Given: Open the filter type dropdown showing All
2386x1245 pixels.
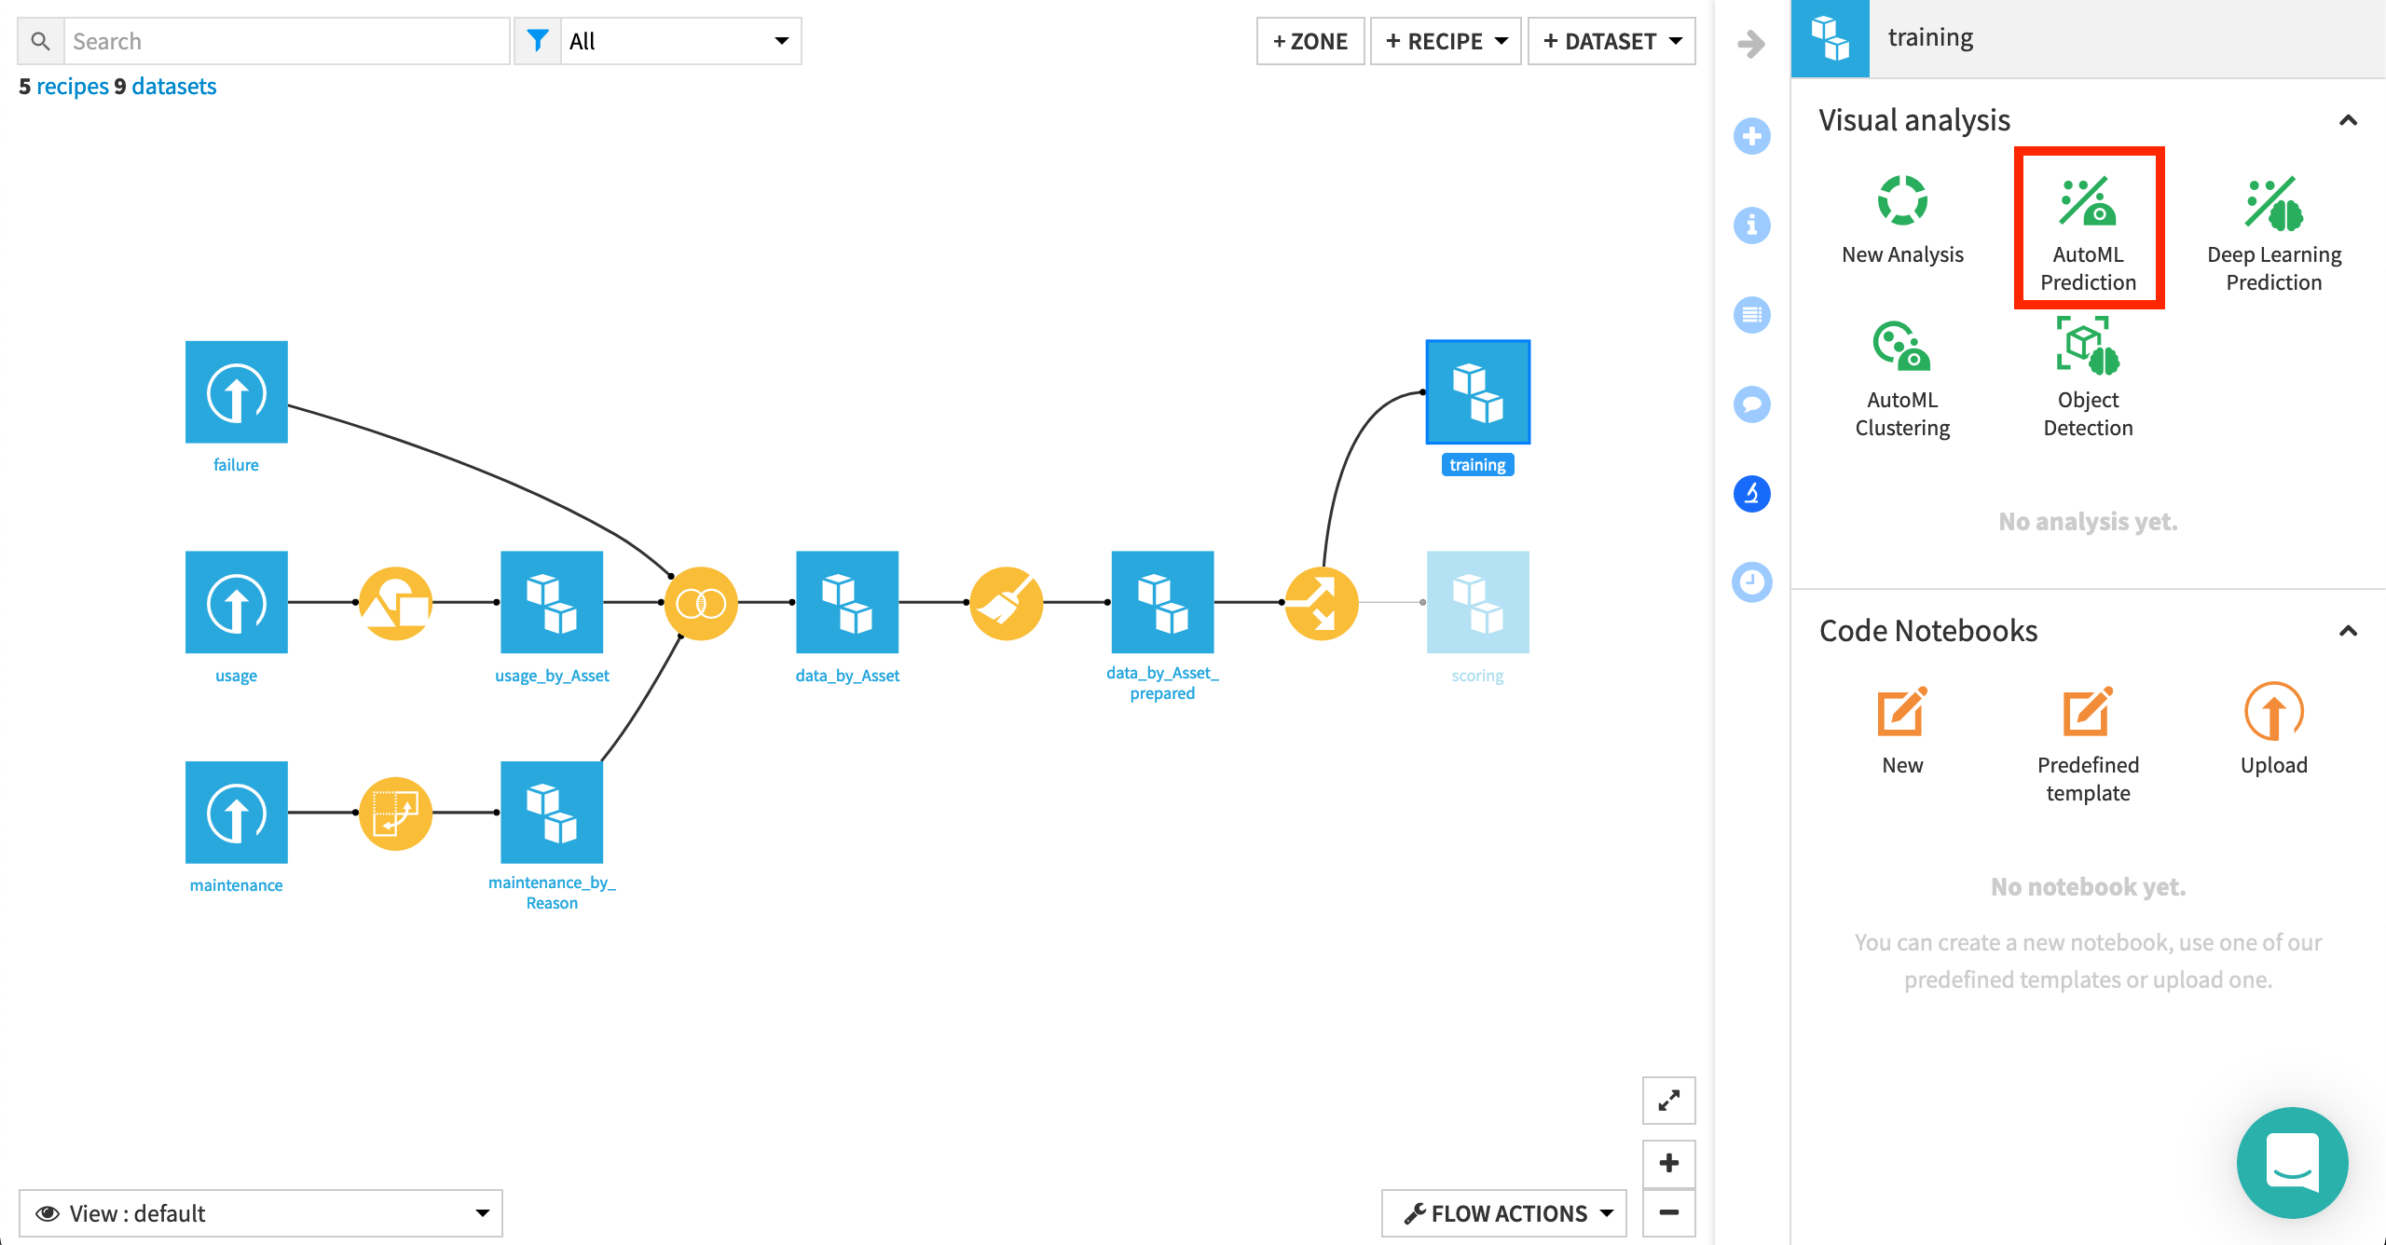Looking at the screenshot, I should click(681, 40).
